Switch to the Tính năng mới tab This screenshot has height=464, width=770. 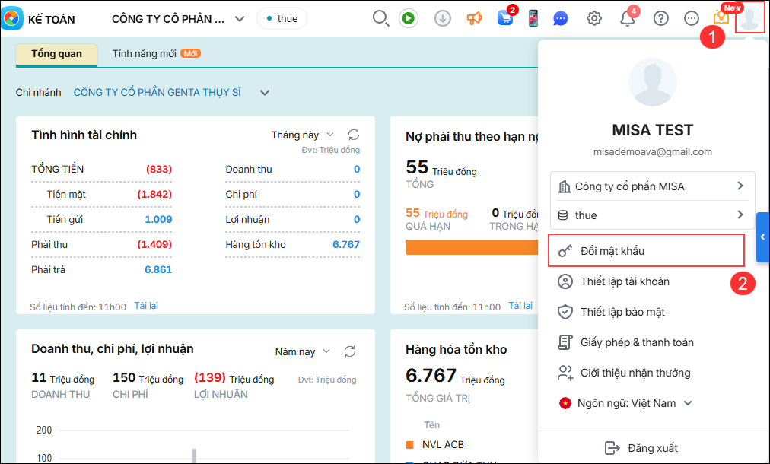[155, 54]
